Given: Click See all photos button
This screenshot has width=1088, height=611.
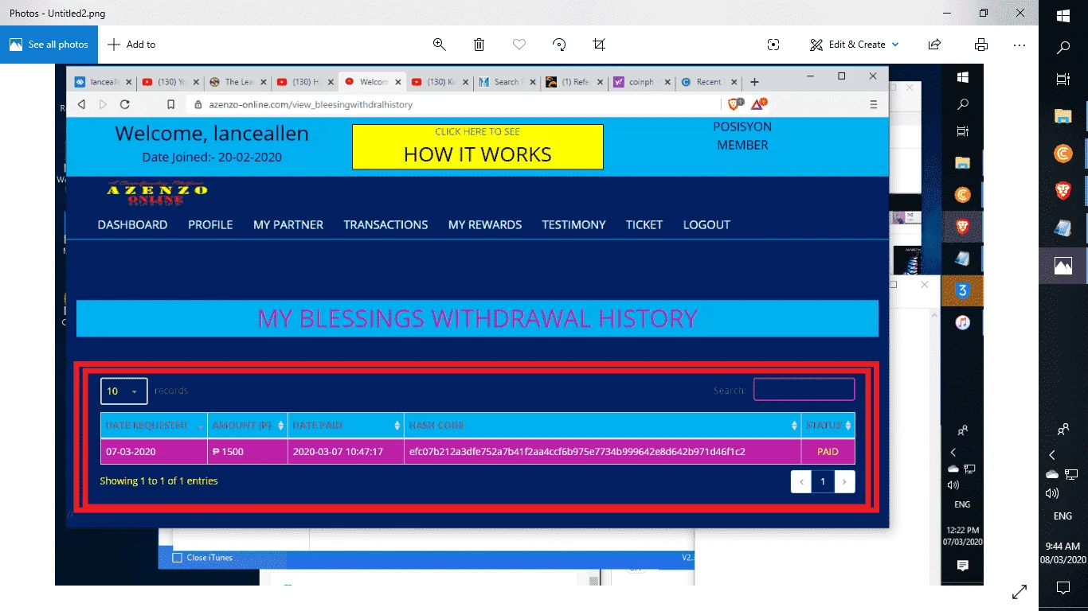Looking at the screenshot, I should click(x=49, y=45).
